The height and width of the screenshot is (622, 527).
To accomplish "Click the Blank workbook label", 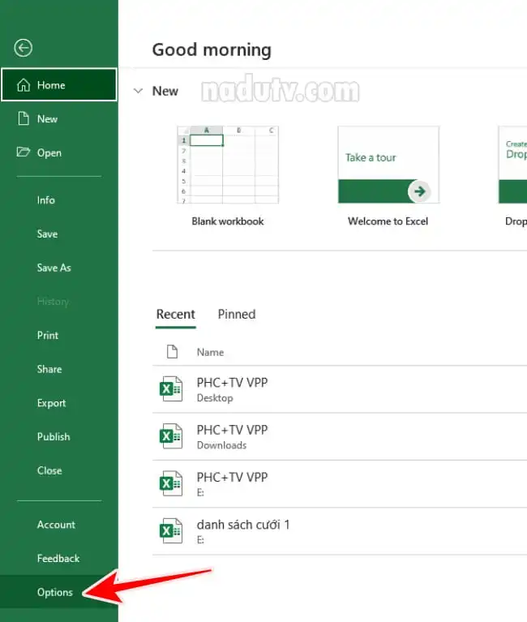I will tap(228, 221).
